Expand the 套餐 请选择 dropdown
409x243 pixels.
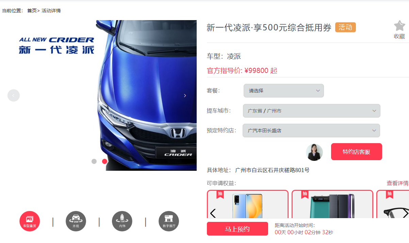click(x=284, y=91)
